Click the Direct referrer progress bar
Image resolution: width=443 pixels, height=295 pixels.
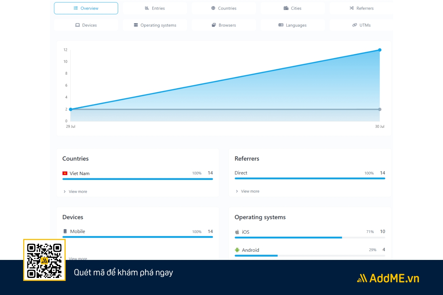click(x=310, y=178)
